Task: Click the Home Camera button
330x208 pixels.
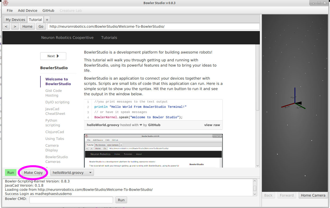Action: coord(313,195)
